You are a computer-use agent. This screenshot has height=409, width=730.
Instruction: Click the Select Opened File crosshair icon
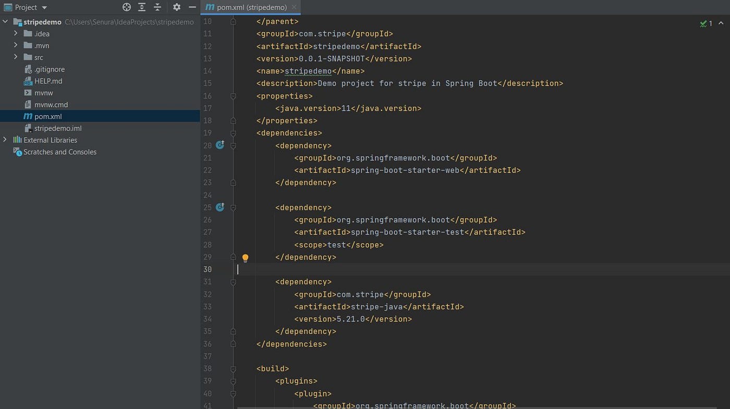tap(126, 7)
